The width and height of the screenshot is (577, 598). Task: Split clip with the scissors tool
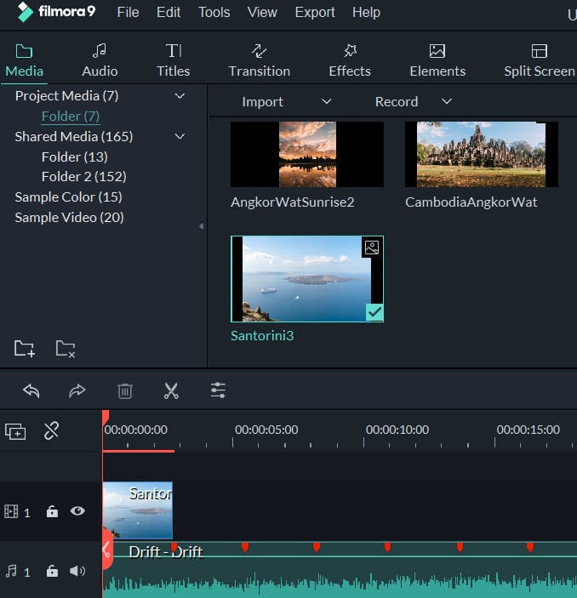(x=171, y=391)
